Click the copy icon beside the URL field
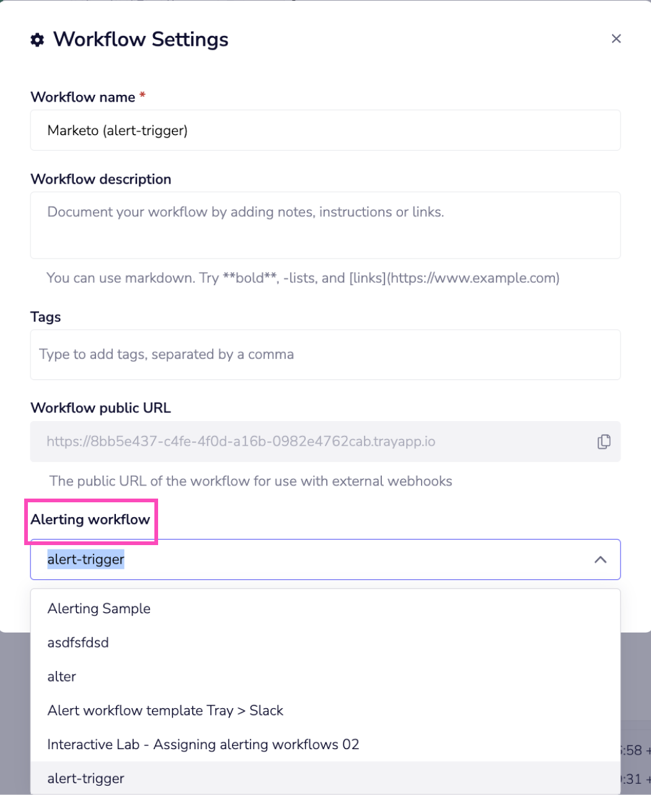 pyautogui.click(x=603, y=442)
